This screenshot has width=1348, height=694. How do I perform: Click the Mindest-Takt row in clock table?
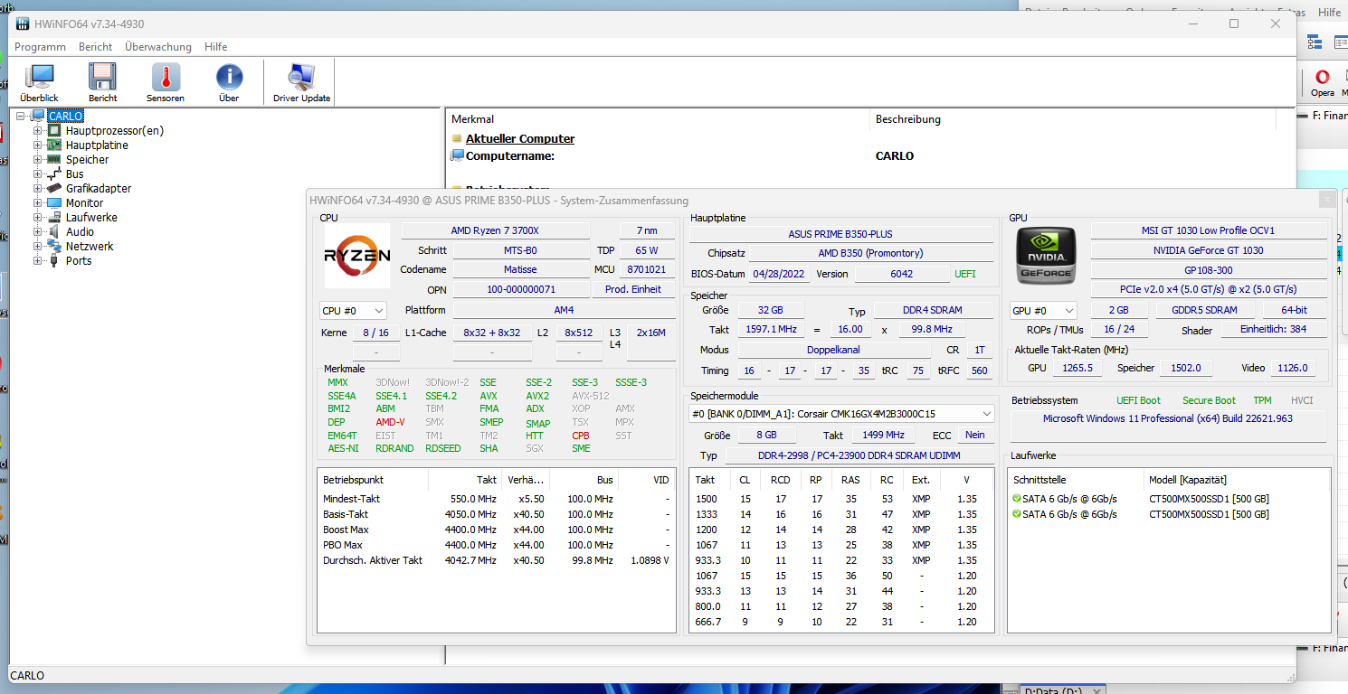tap(496, 499)
